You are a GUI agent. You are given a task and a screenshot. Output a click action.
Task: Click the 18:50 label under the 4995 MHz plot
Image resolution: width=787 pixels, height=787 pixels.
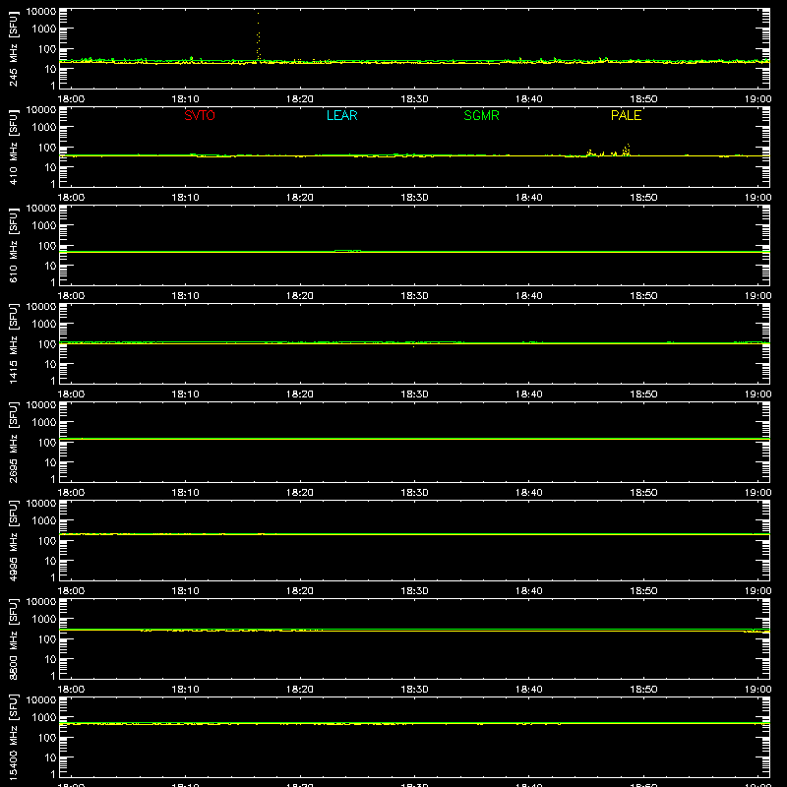point(643,591)
